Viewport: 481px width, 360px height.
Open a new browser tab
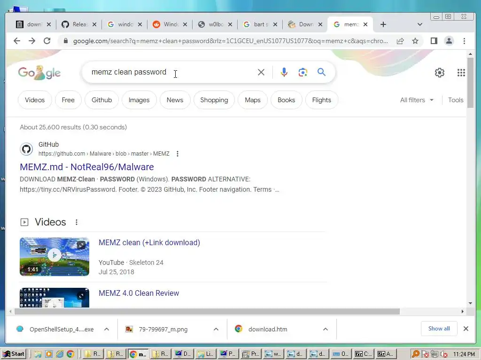pyautogui.click(x=383, y=24)
